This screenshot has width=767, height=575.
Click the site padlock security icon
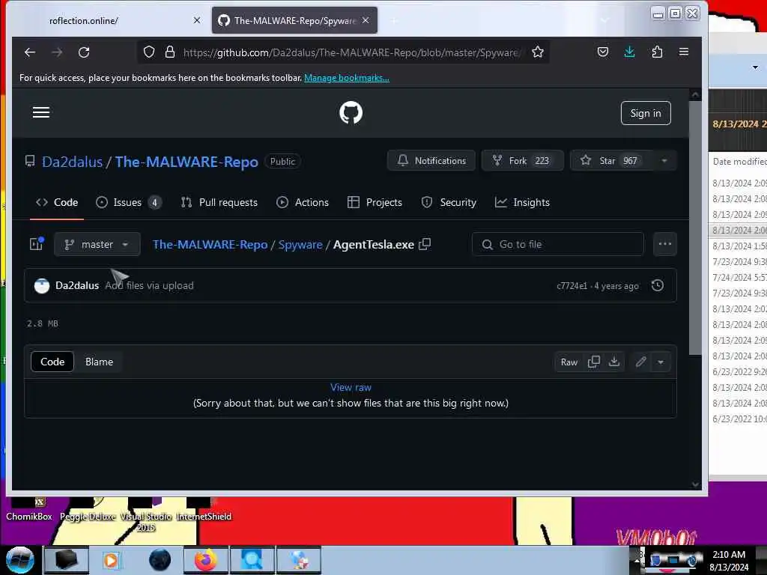tap(170, 52)
